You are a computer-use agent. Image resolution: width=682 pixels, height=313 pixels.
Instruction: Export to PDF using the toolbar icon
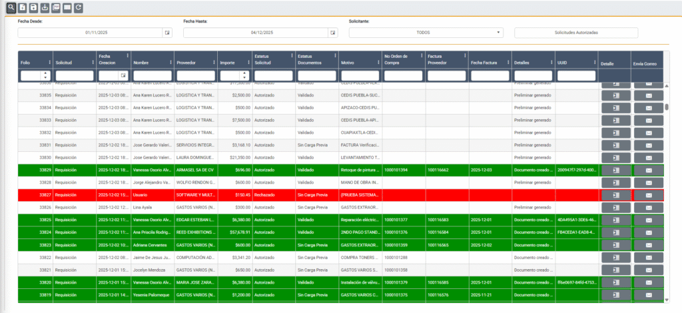[x=56, y=7]
